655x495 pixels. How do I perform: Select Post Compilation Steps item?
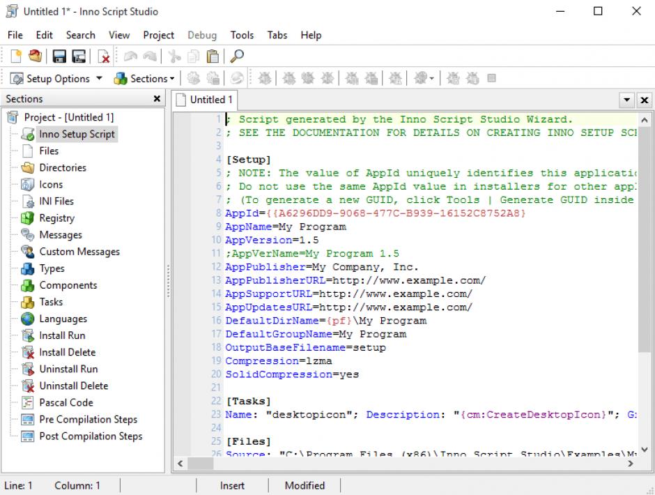[91, 436]
